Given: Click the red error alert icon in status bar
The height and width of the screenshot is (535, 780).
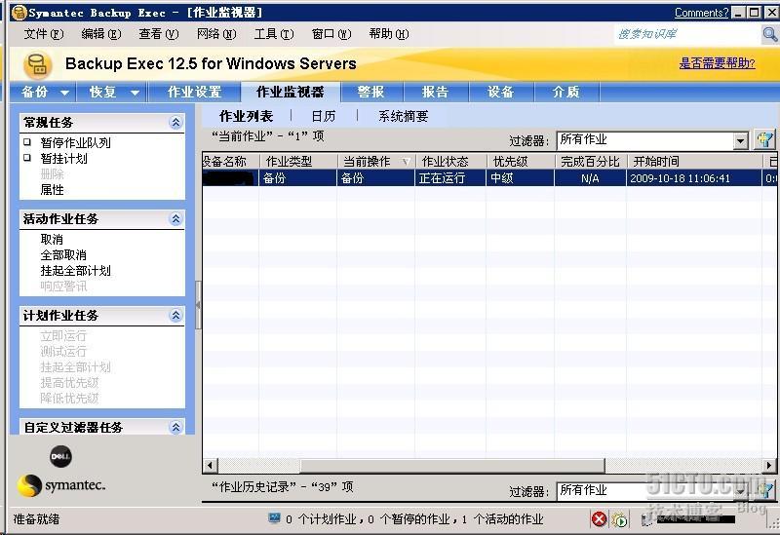Looking at the screenshot, I should [x=599, y=519].
